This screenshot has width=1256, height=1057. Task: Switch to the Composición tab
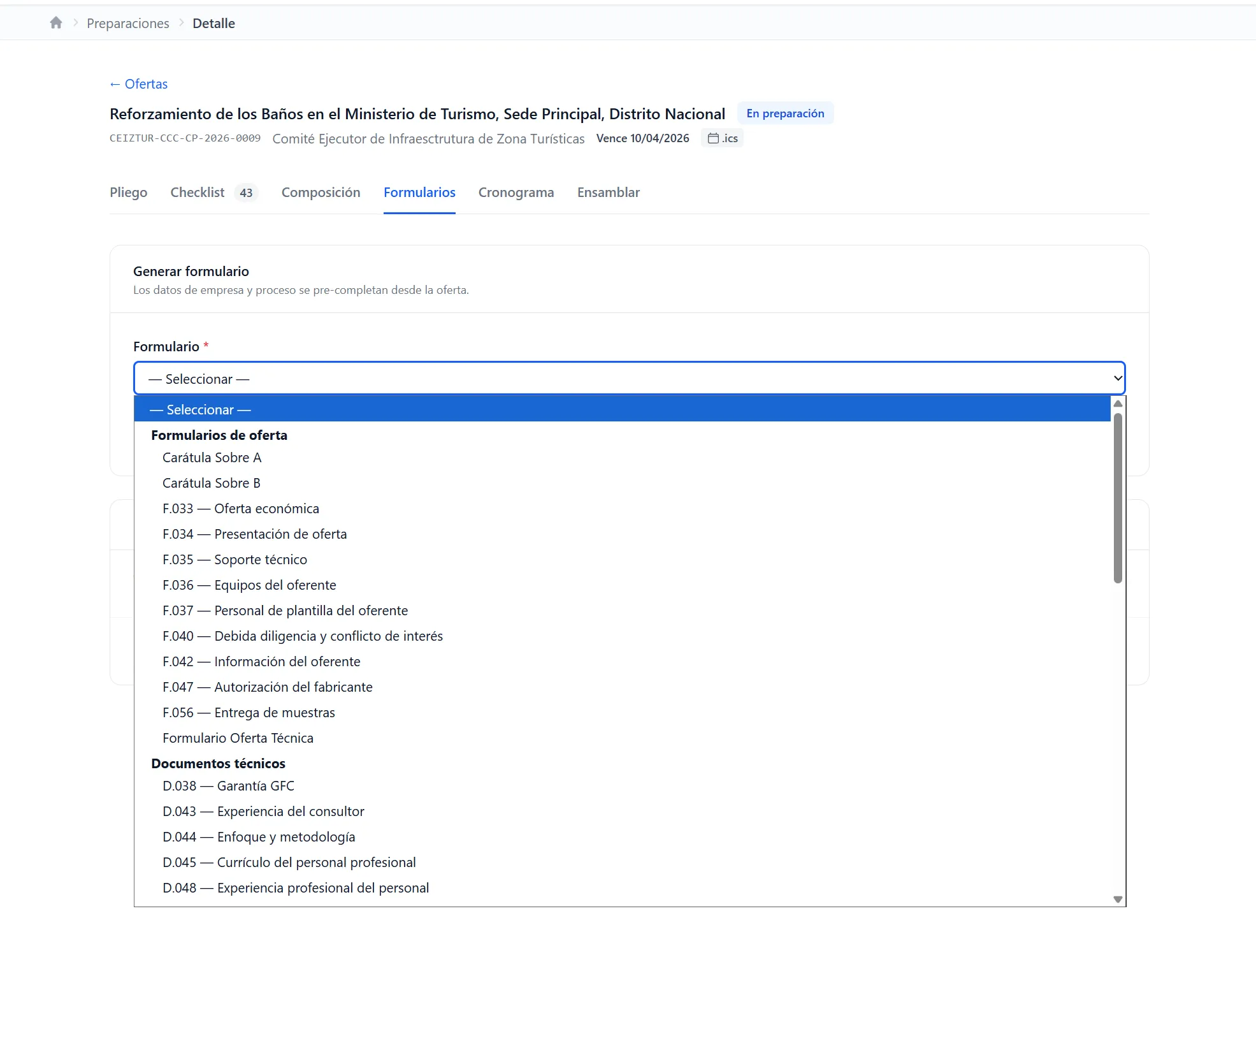pos(321,193)
